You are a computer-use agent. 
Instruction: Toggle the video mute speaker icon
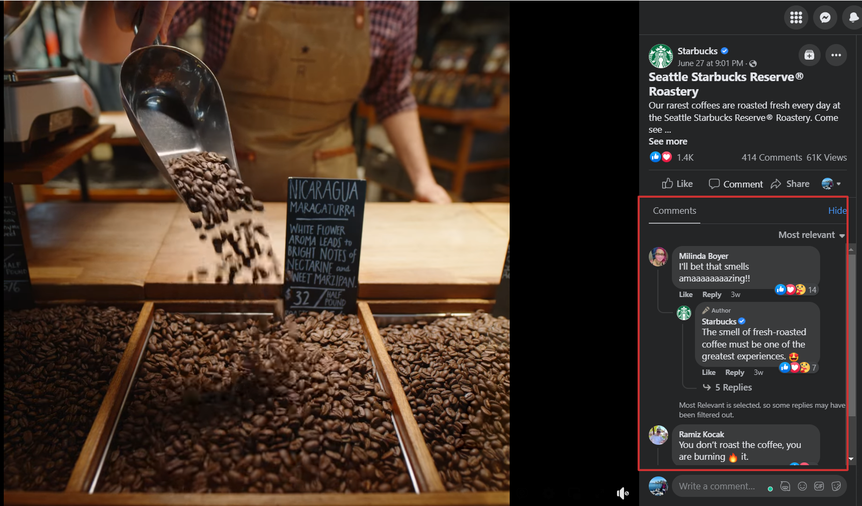point(622,493)
